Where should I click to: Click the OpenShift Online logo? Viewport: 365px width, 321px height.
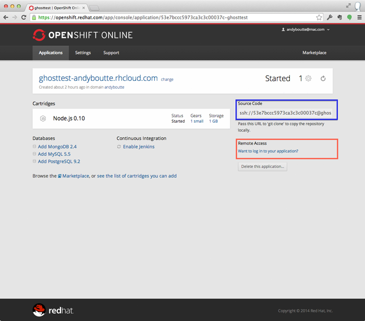click(x=82, y=35)
